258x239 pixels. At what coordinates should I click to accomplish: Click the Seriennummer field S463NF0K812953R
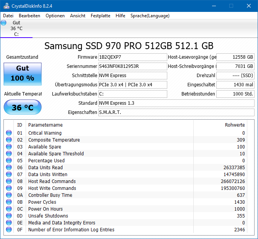pos(133,66)
